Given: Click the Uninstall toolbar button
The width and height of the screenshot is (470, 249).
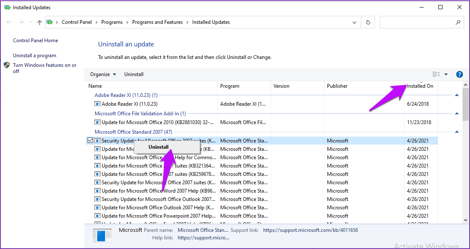Looking at the screenshot, I should click(134, 74).
